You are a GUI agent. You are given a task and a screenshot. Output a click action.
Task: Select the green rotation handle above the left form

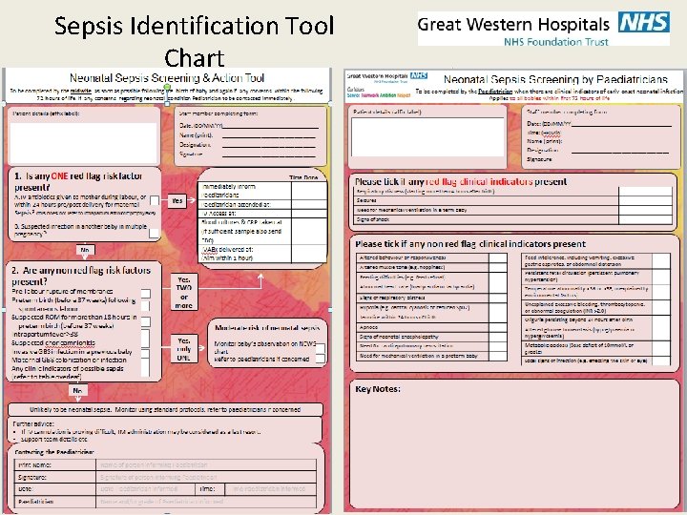pyautogui.click(x=167, y=87)
